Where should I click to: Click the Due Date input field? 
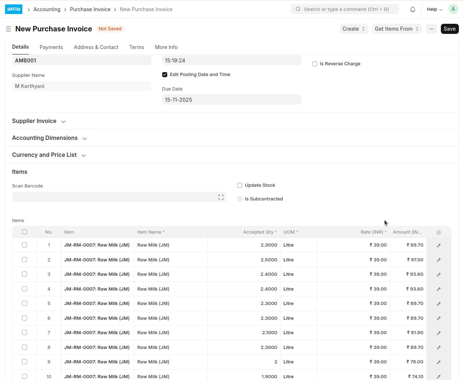(231, 100)
